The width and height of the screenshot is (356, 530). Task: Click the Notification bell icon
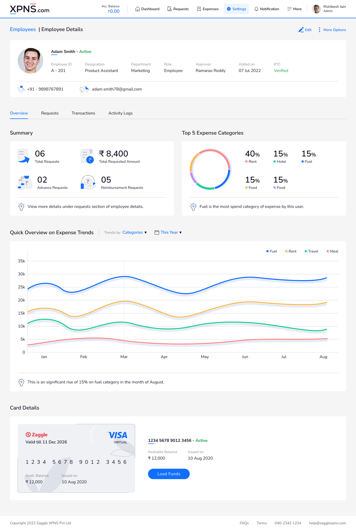(256, 9)
